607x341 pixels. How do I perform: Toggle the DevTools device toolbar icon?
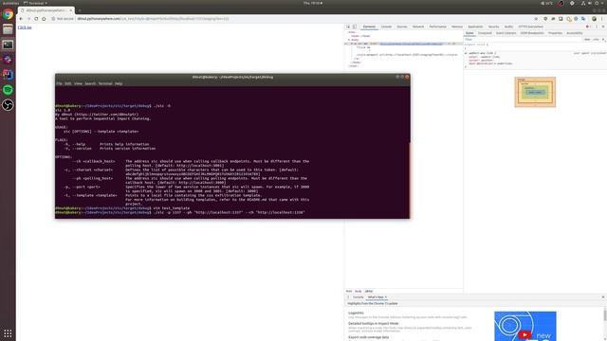tap(354, 27)
